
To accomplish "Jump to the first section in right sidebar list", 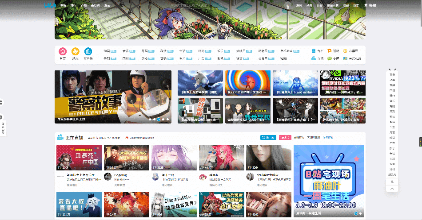I will click(392, 74).
